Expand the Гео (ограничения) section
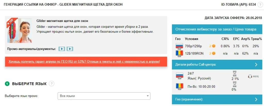This screenshot has height=106, width=264. tap(217, 100)
